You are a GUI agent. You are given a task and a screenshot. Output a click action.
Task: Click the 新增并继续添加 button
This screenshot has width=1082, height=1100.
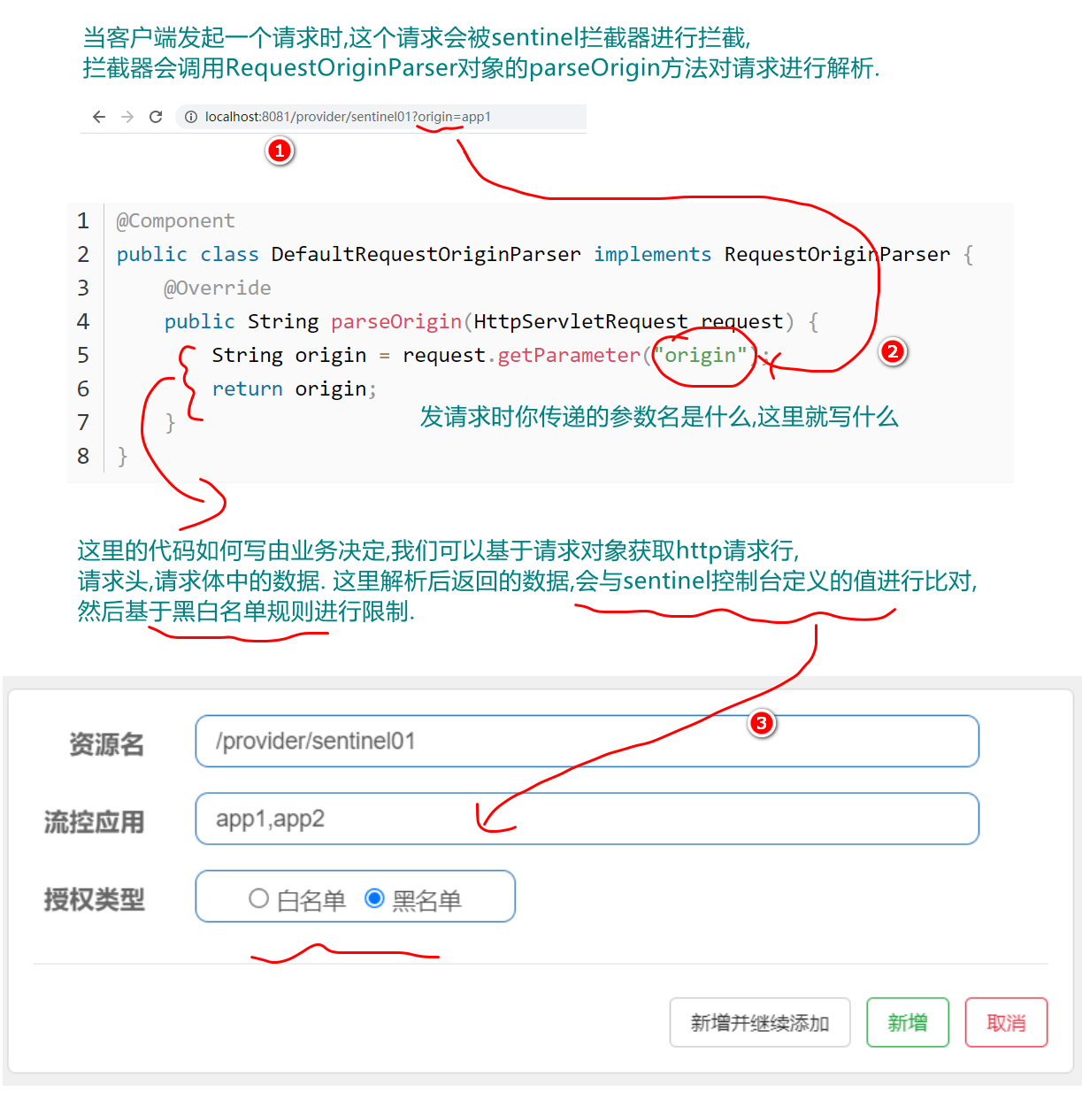click(x=760, y=1023)
